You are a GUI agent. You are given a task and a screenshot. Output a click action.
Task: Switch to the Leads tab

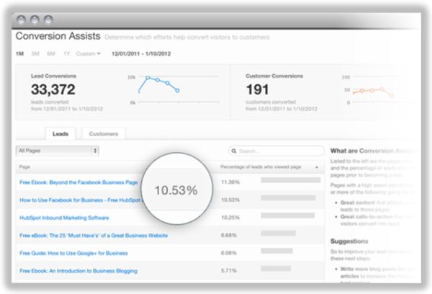click(x=60, y=134)
